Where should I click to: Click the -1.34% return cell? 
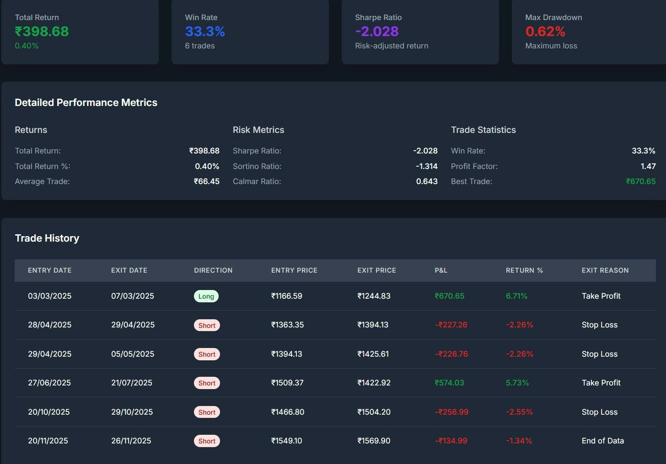pyautogui.click(x=519, y=441)
